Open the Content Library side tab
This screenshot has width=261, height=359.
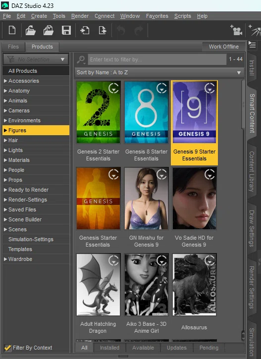coord(252,171)
